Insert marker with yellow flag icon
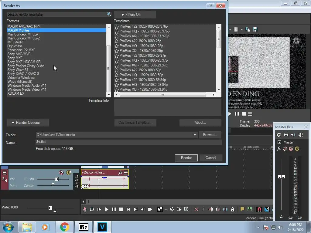This screenshot has height=233, width=311. coord(242,209)
